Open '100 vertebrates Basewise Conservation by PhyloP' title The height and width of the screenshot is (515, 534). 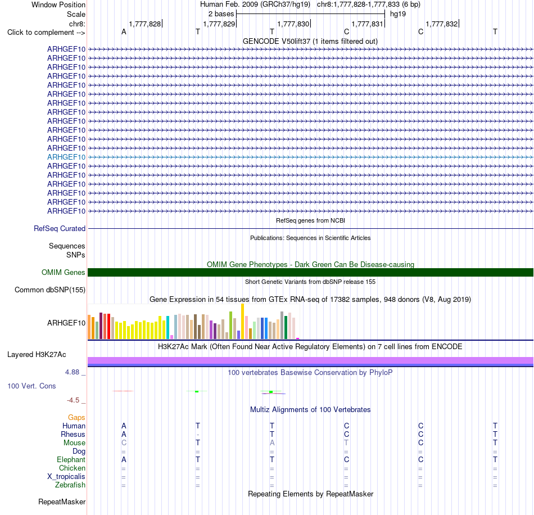coord(310,373)
